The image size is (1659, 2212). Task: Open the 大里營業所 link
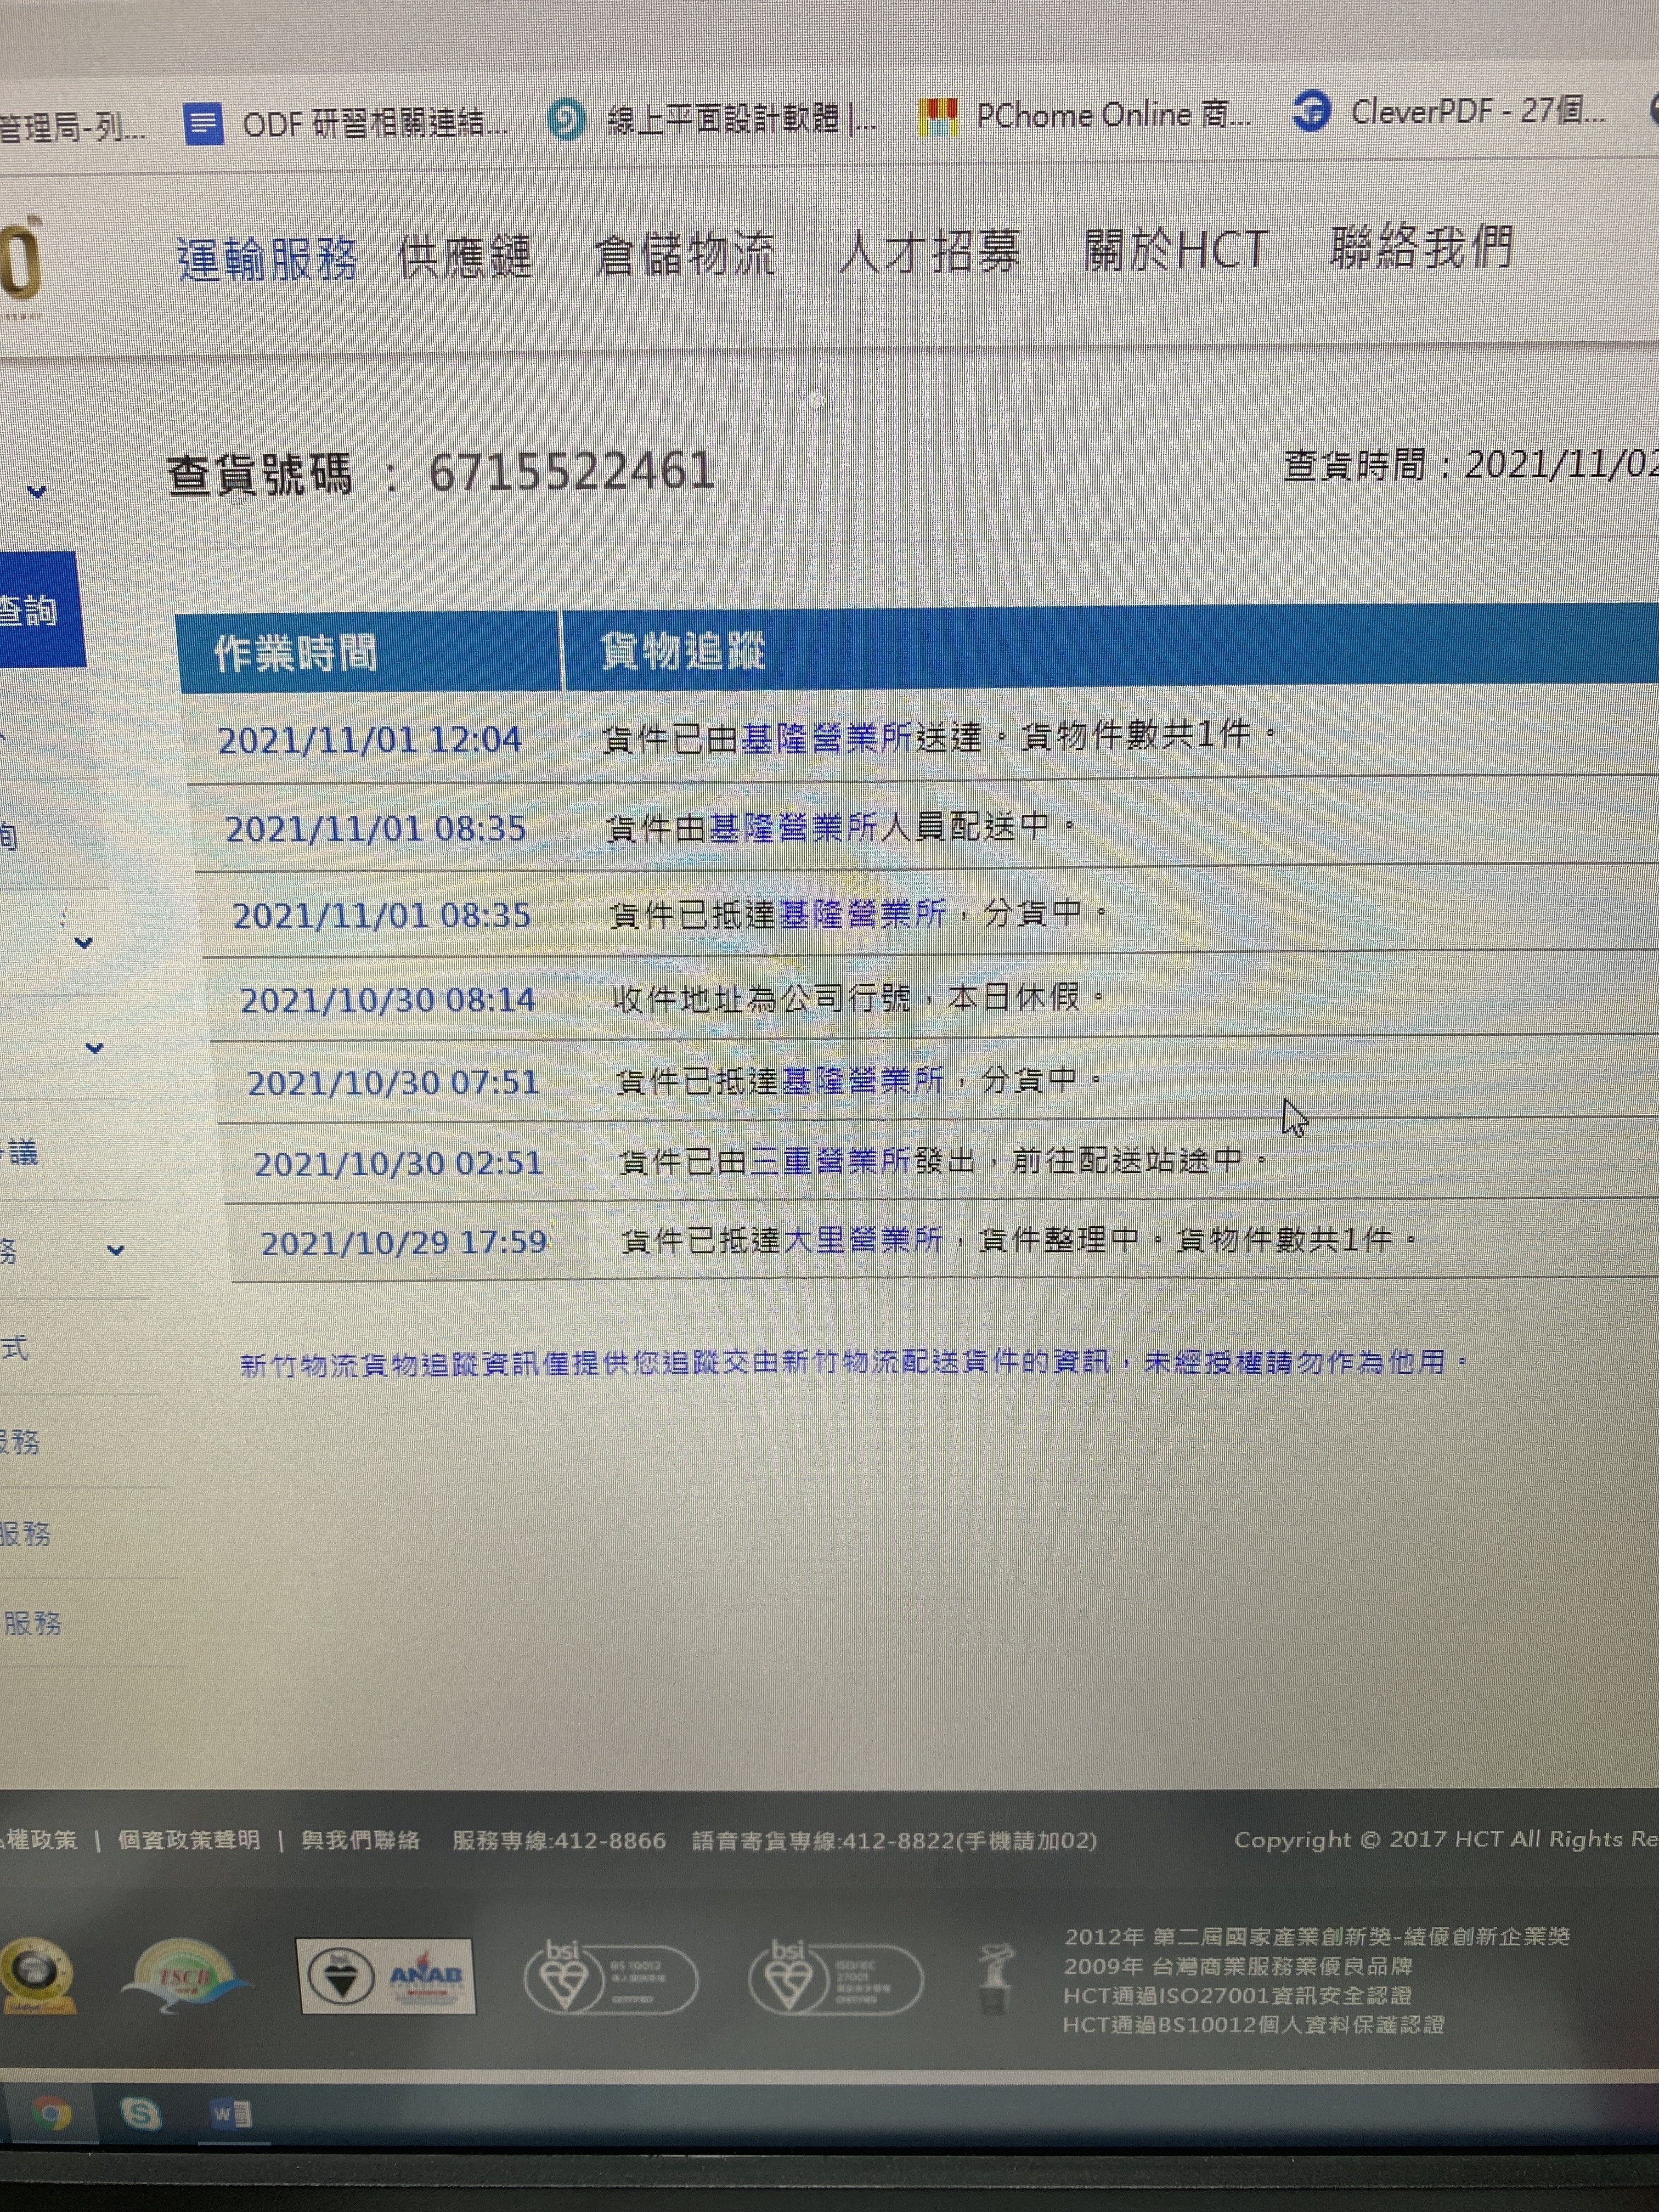863,1240
